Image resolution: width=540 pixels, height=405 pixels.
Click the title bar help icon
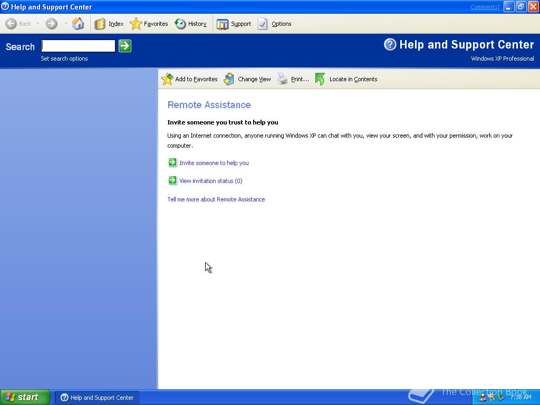[5, 6]
